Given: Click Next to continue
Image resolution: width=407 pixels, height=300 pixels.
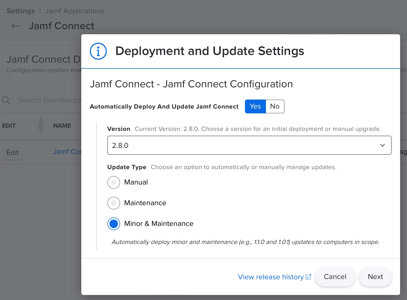Looking at the screenshot, I should pos(375,277).
